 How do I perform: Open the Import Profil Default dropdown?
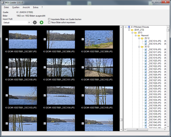pyautogui.click(x=16, y=23)
